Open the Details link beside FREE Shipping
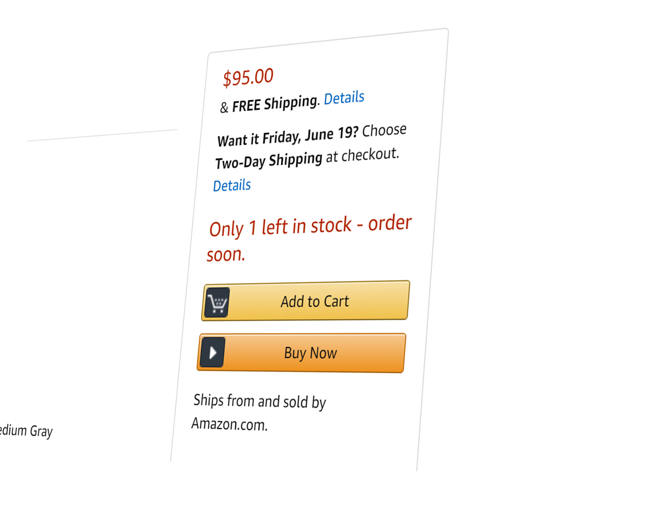The height and width of the screenshot is (530, 662). [344, 98]
